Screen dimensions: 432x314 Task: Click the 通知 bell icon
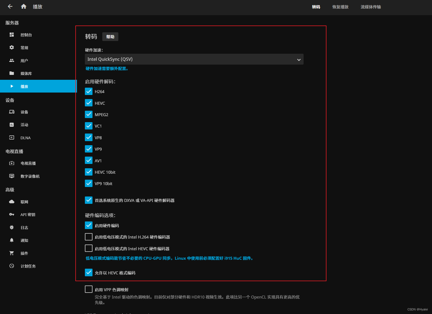coord(12,240)
